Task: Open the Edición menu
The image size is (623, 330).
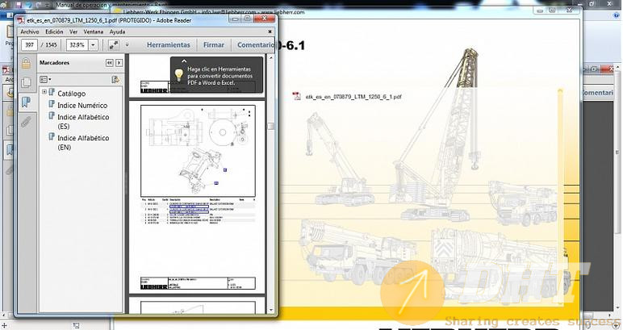Action: click(54, 31)
